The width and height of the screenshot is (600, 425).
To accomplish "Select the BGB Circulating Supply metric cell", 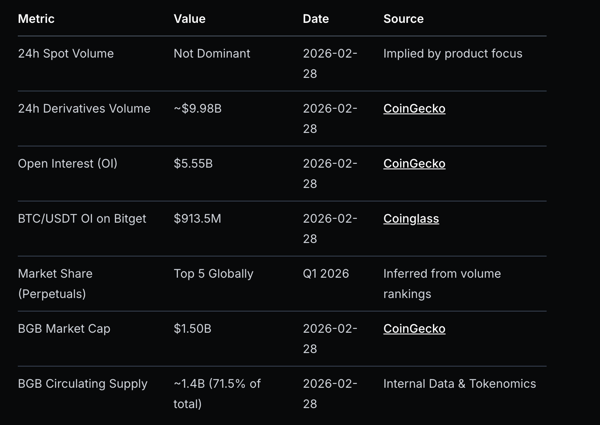I will [83, 384].
